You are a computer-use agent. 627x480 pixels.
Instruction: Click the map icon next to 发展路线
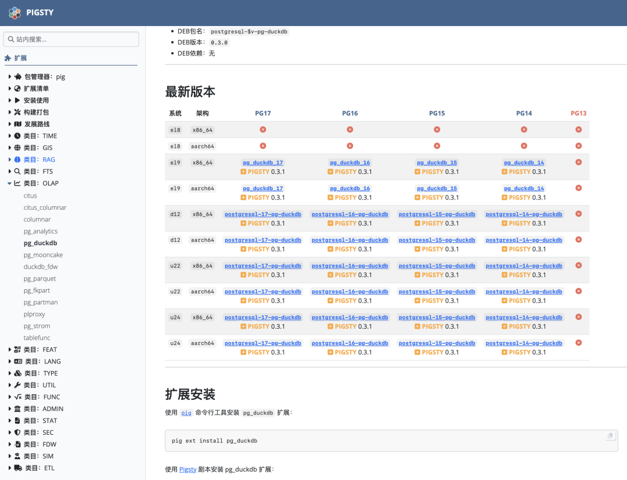(x=17, y=124)
